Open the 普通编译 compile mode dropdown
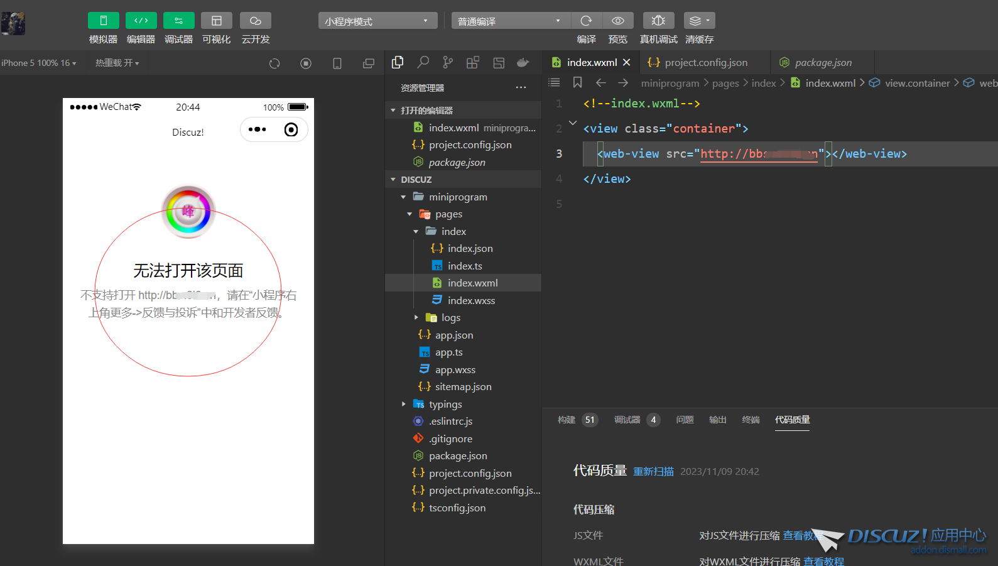This screenshot has height=566, width=998. point(509,21)
